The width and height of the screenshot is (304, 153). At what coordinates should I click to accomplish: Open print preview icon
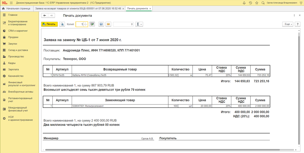62,24
